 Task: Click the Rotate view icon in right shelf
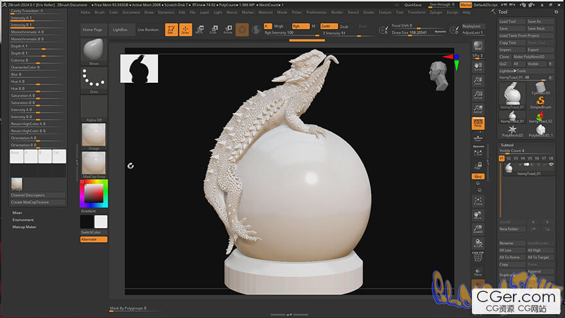(x=478, y=243)
